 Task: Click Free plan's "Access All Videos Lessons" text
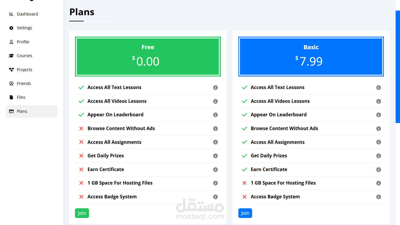117,101
